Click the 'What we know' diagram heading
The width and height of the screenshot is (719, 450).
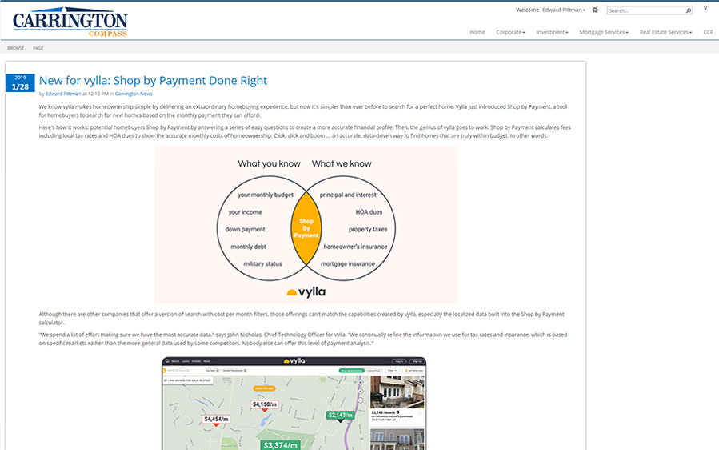(x=342, y=163)
